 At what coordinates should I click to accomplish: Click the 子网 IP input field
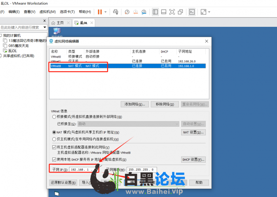pyautogui.click(x=84, y=170)
